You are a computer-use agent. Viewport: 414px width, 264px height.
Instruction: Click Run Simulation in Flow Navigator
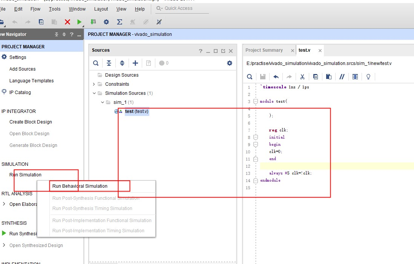click(x=25, y=175)
